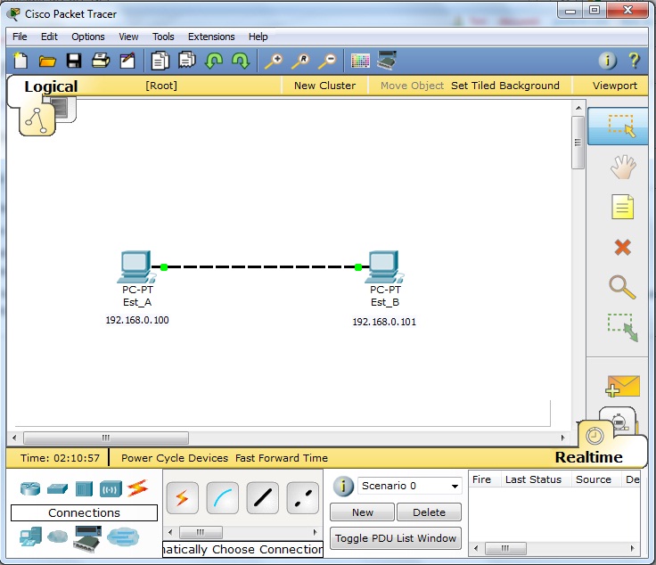
Task: Select the Routers device category
Action: click(30, 487)
